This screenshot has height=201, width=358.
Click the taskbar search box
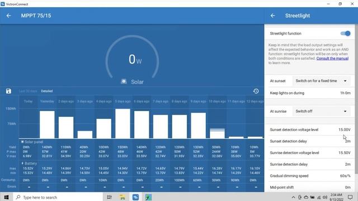(x=58, y=197)
